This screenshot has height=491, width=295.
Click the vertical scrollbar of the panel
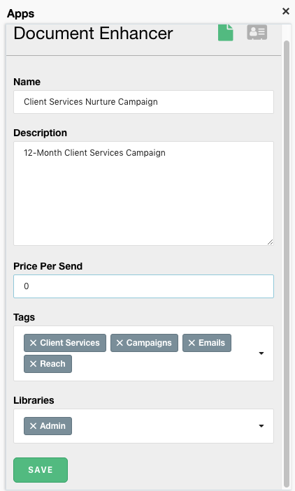[x=286, y=263]
